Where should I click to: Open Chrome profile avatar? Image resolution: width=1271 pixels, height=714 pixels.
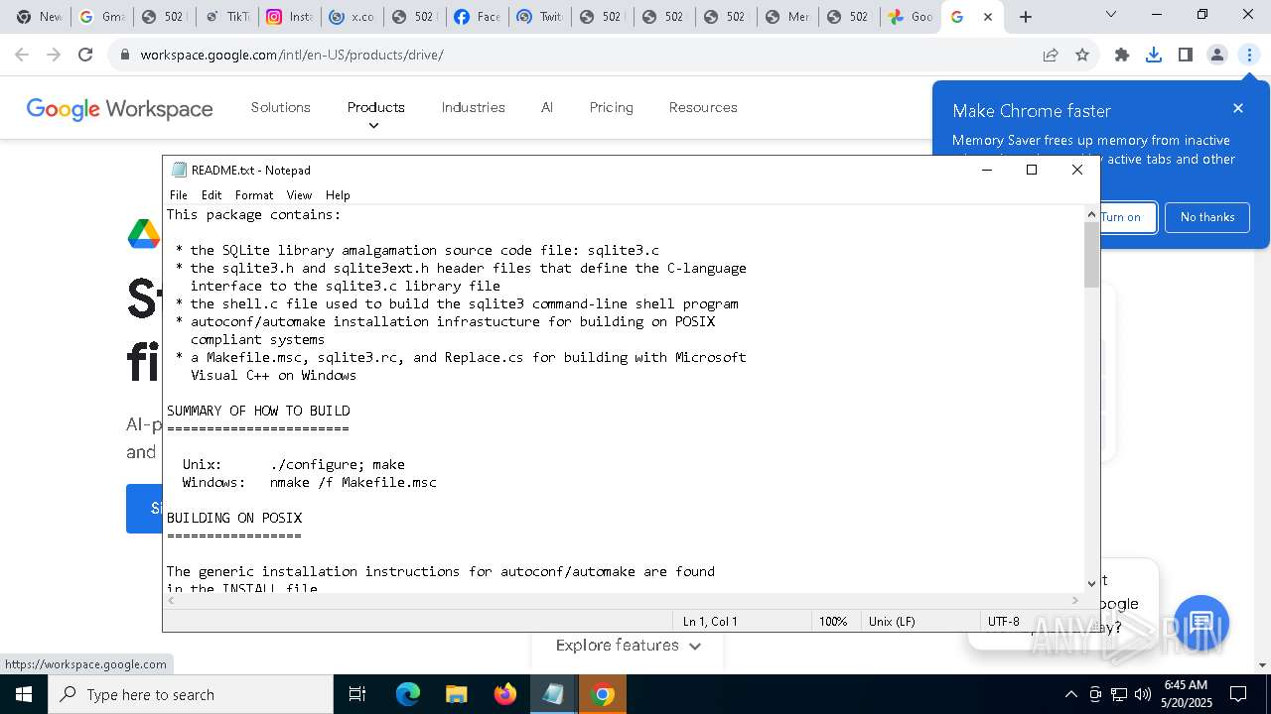click(1217, 55)
